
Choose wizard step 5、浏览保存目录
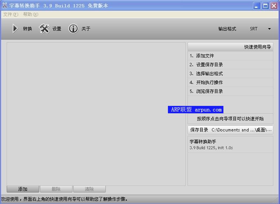tap(230, 91)
